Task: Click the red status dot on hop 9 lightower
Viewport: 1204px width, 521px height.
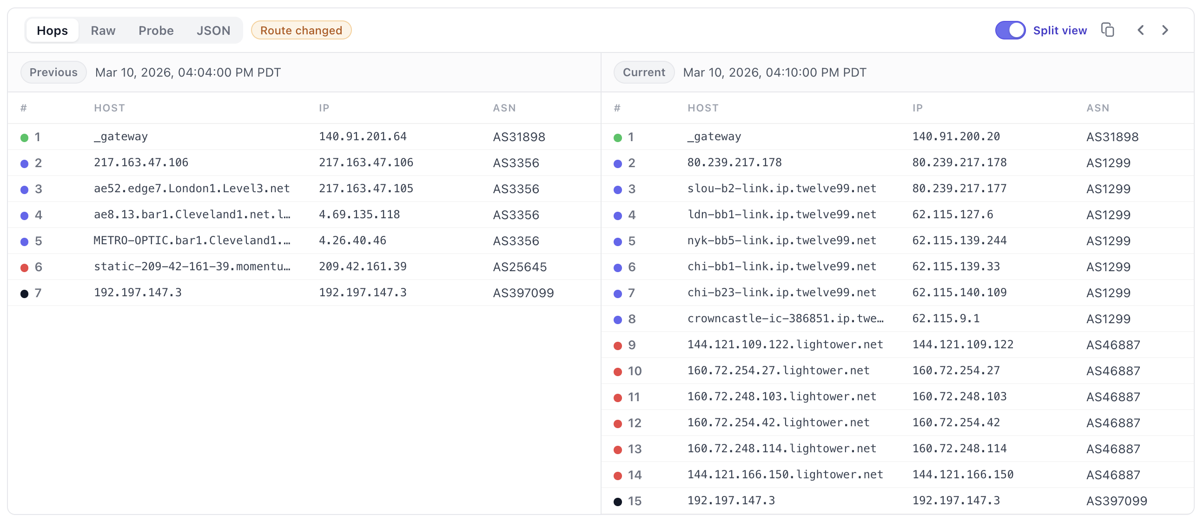Action: coord(618,345)
